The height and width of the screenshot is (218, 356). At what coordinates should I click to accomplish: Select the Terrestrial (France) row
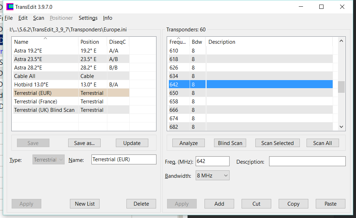(x=71, y=101)
